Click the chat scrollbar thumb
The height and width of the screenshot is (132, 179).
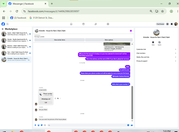(x=132, y=103)
